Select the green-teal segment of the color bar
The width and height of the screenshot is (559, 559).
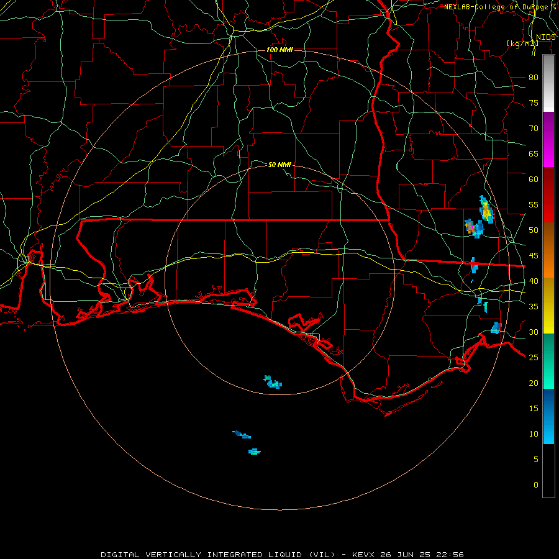pyautogui.click(x=548, y=361)
